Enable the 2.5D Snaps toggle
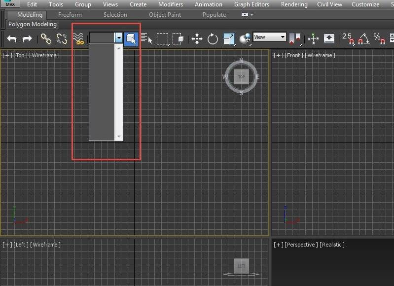 tap(348, 38)
